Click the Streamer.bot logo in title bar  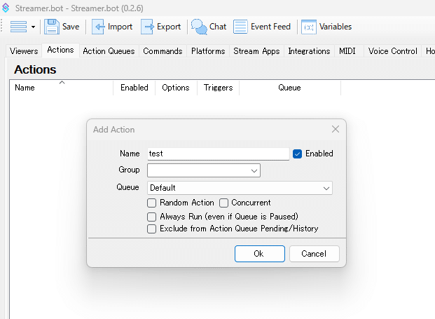(6, 8)
